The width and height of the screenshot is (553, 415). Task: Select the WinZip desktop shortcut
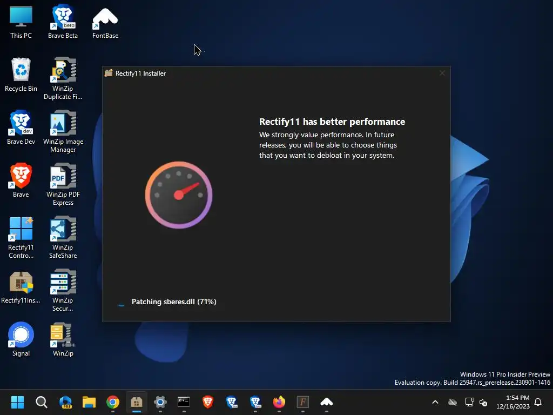click(63, 339)
